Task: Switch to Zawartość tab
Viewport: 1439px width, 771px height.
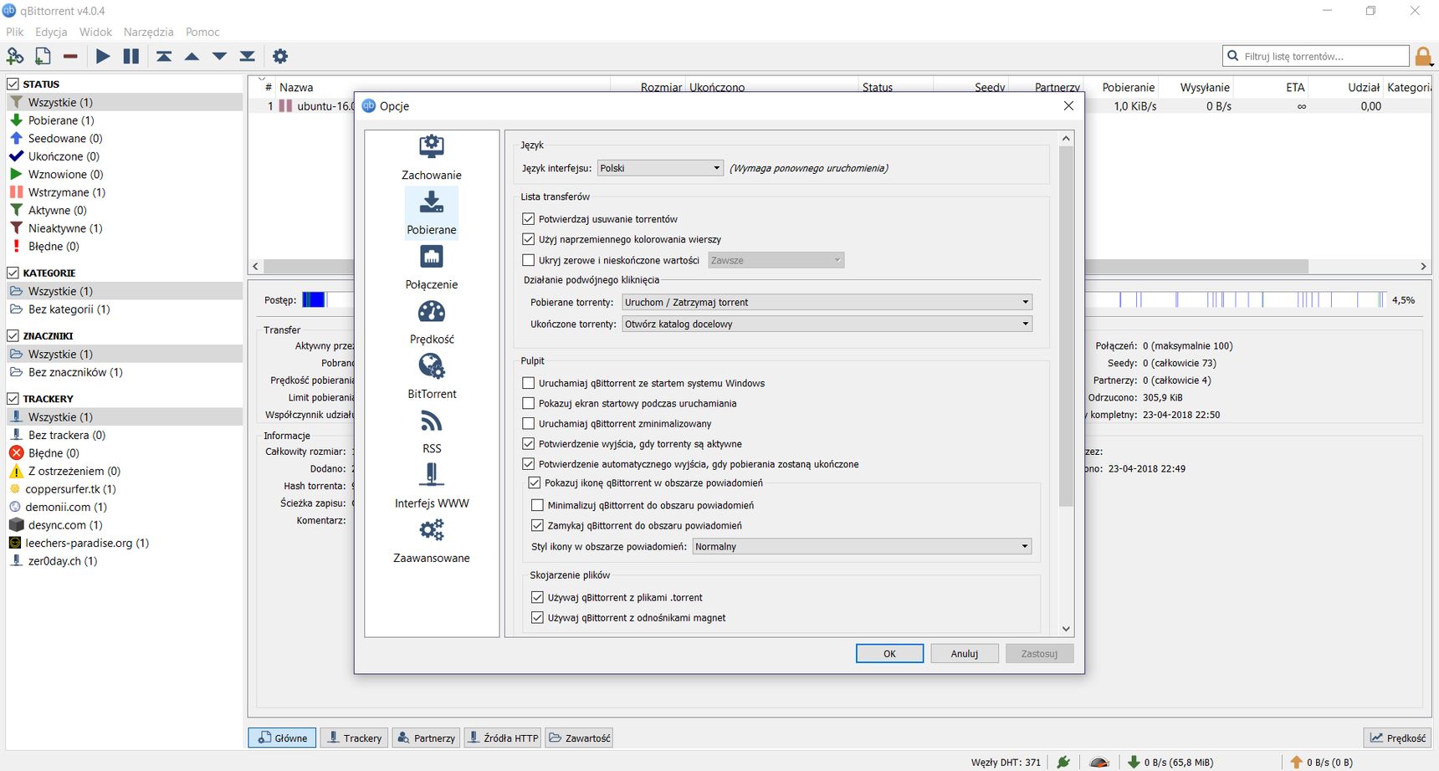Action: click(x=580, y=738)
